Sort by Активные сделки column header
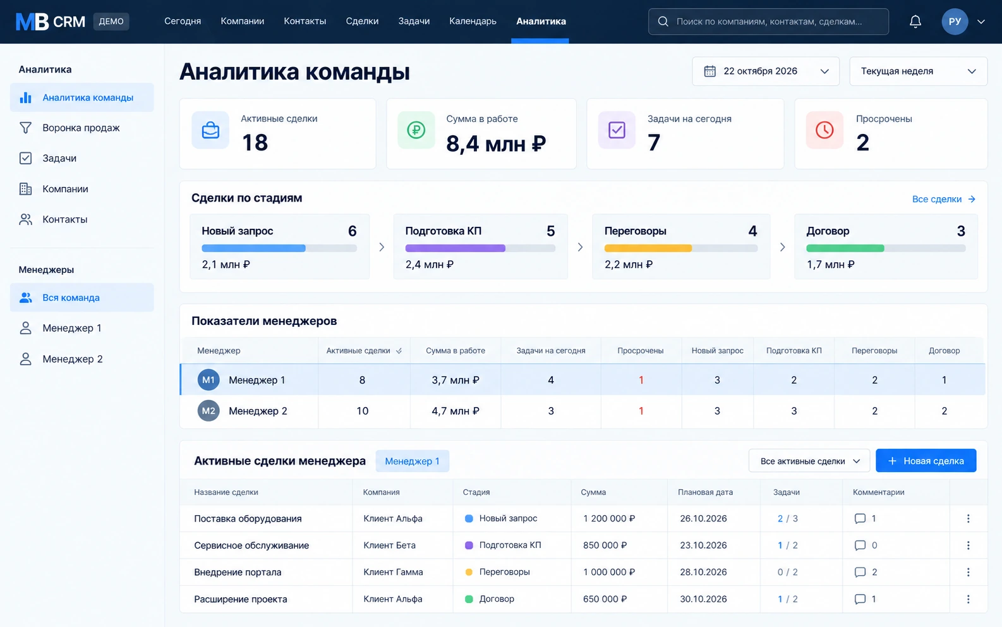Viewport: 1002px width, 627px height. point(364,351)
